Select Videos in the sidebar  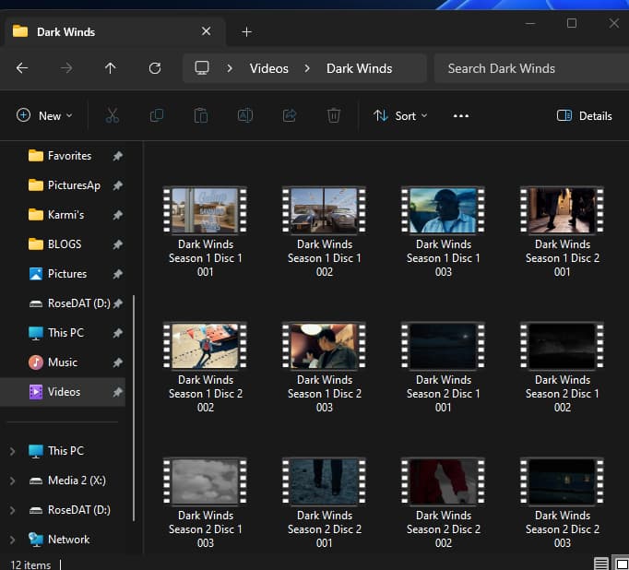pos(64,392)
